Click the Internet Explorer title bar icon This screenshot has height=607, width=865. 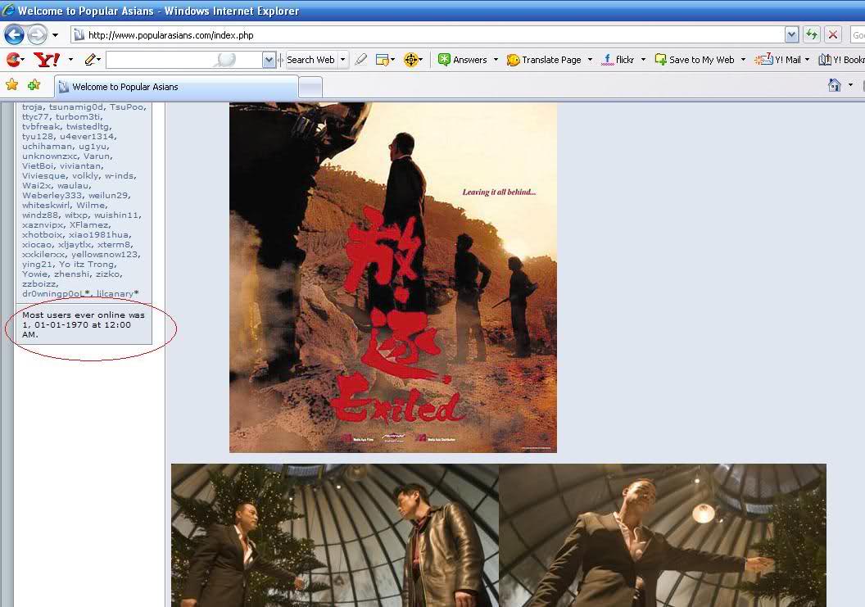coord(8,10)
